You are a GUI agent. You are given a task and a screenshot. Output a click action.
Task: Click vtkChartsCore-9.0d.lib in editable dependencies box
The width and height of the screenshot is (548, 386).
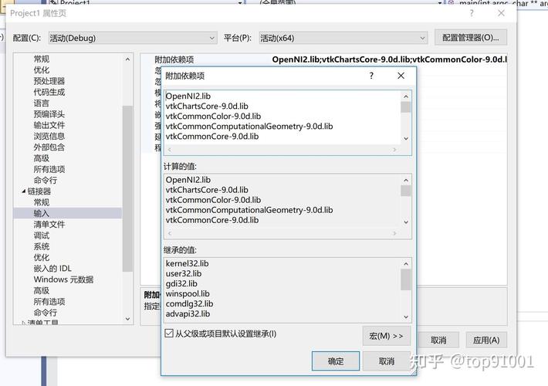click(x=207, y=107)
